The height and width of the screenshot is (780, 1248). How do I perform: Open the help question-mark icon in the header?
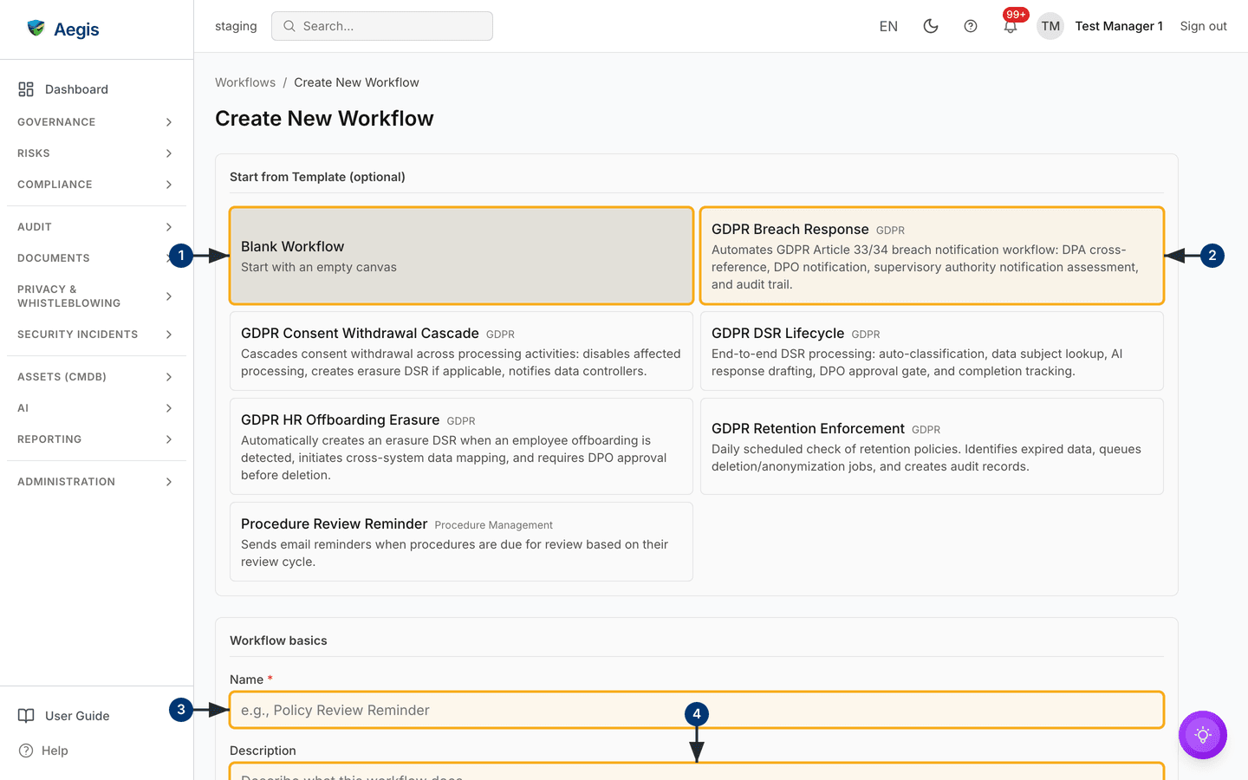tap(971, 26)
